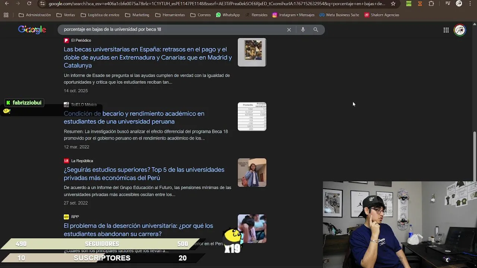Open the Herramientas bookmark folder

[x=170, y=15]
